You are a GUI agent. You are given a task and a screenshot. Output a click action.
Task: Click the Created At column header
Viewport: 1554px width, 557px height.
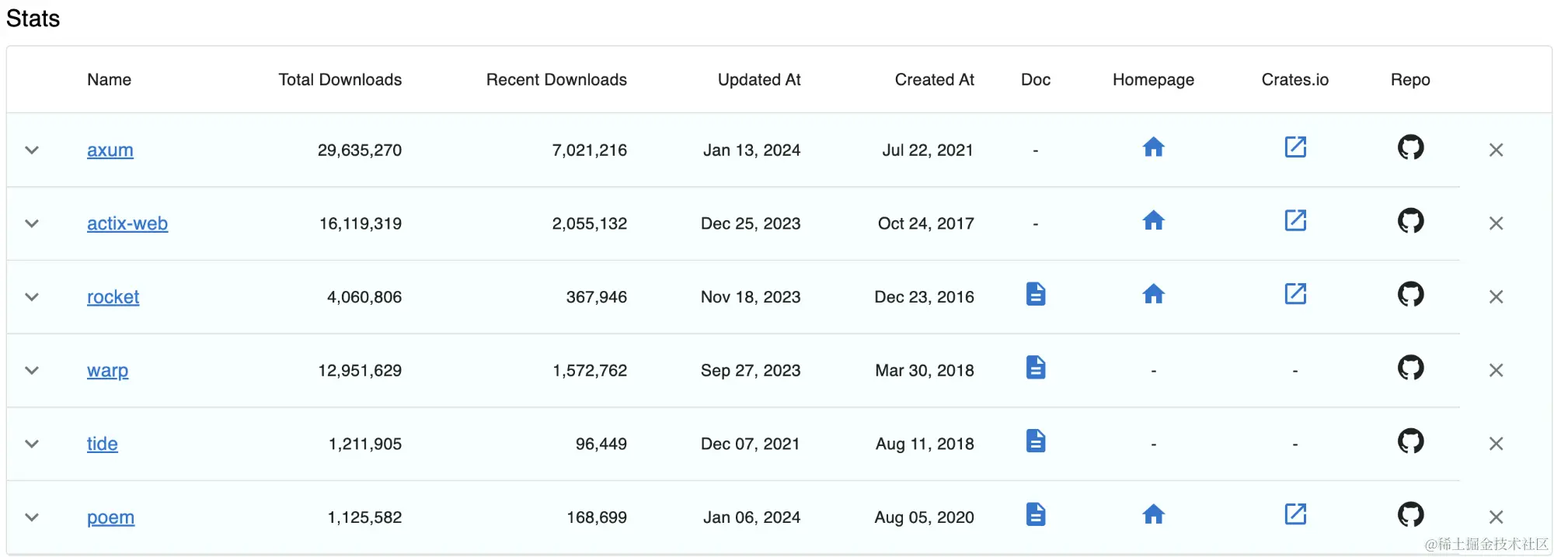point(934,80)
